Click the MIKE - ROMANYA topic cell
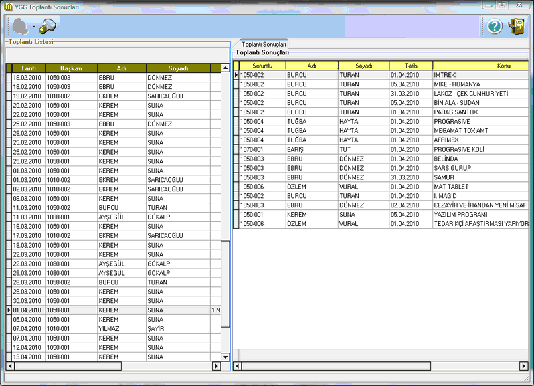534x386 pixels. tap(480, 84)
